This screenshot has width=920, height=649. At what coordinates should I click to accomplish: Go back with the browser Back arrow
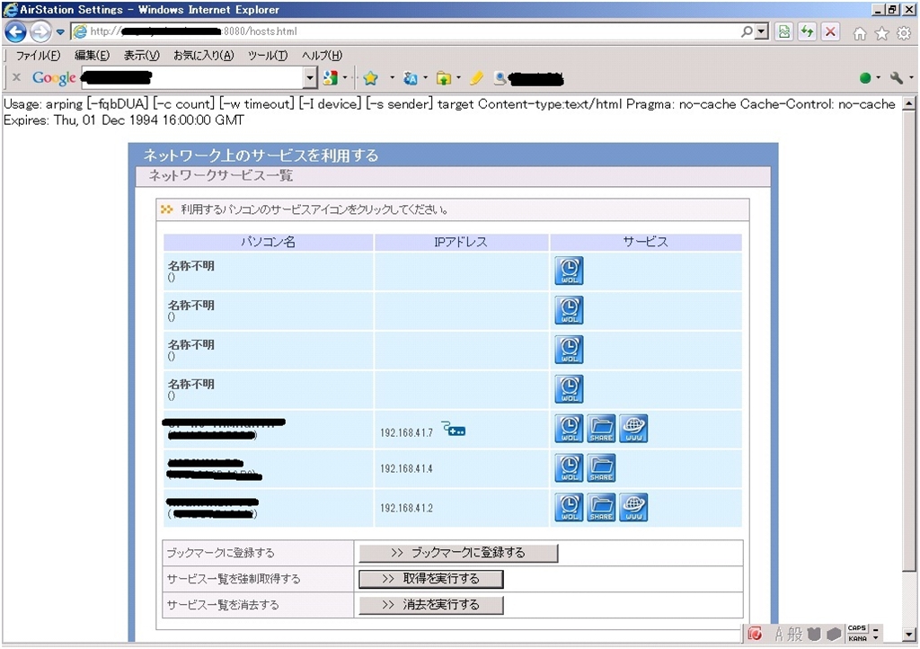[x=16, y=31]
